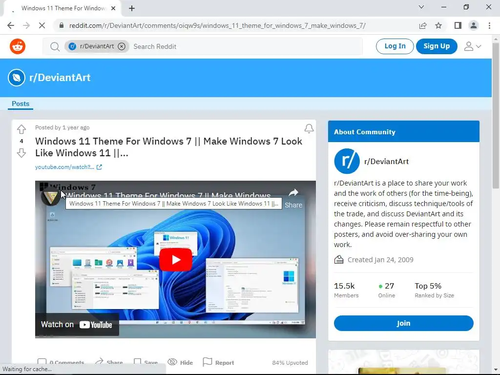Viewport: 500px width, 375px height.
Task: Toggle the post notification bell
Action: coord(309,128)
